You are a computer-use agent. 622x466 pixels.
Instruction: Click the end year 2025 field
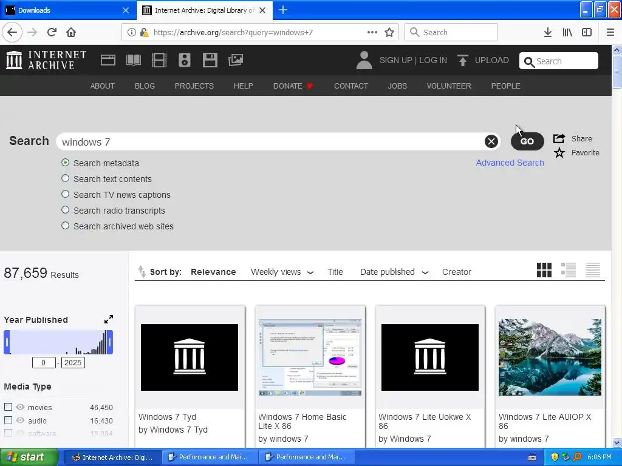click(73, 363)
